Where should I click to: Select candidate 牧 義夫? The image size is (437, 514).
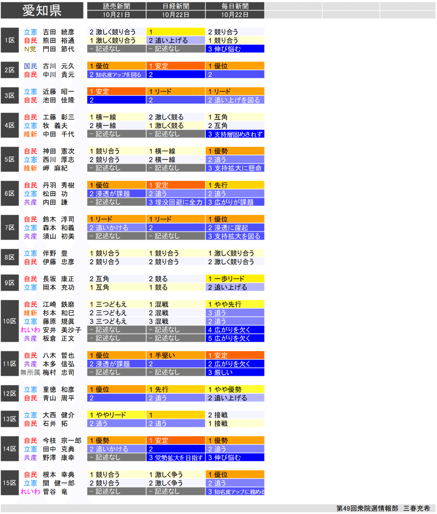click(55, 126)
